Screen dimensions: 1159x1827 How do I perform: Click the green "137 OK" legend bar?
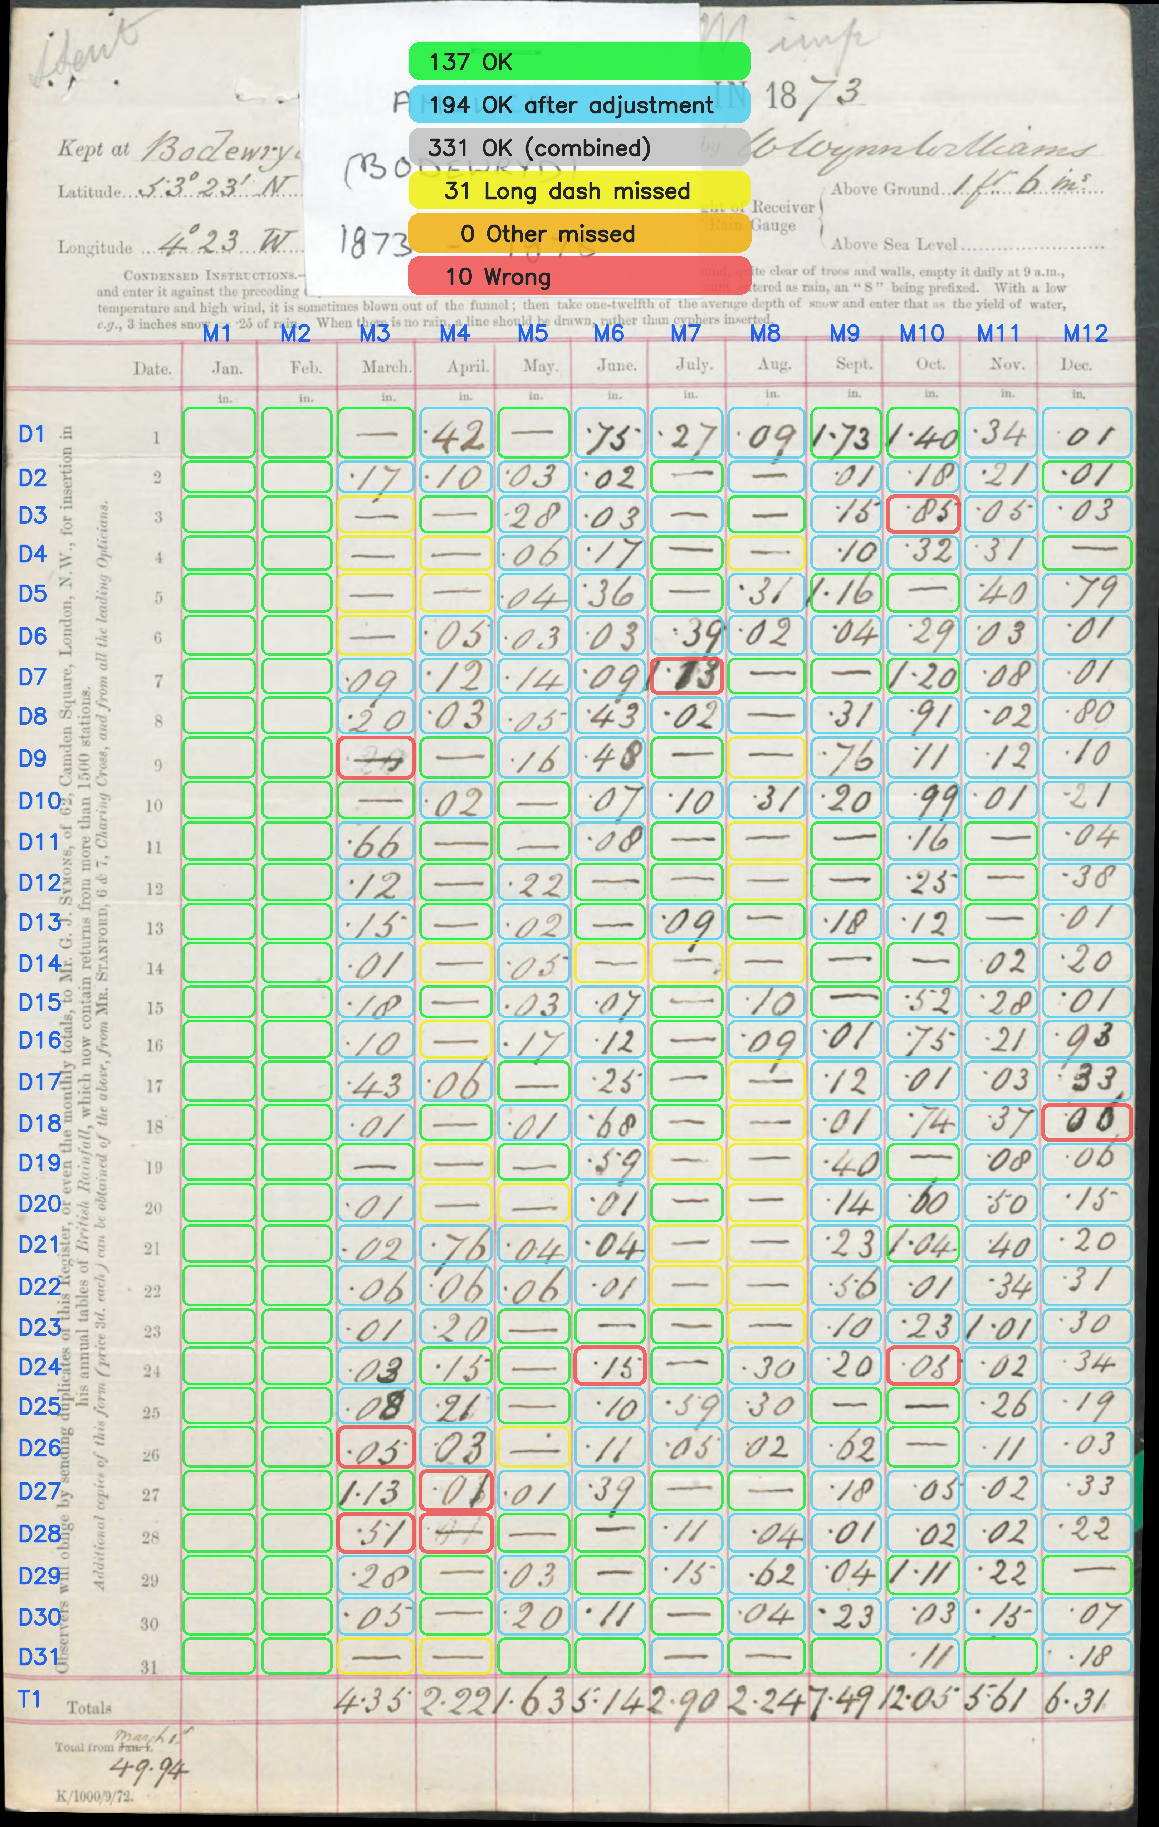point(579,62)
